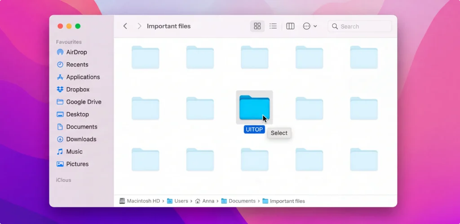Image resolution: width=460 pixels, height=224 pixels.
Task: Click the Select tooltip button
Action: click(279, 133)
